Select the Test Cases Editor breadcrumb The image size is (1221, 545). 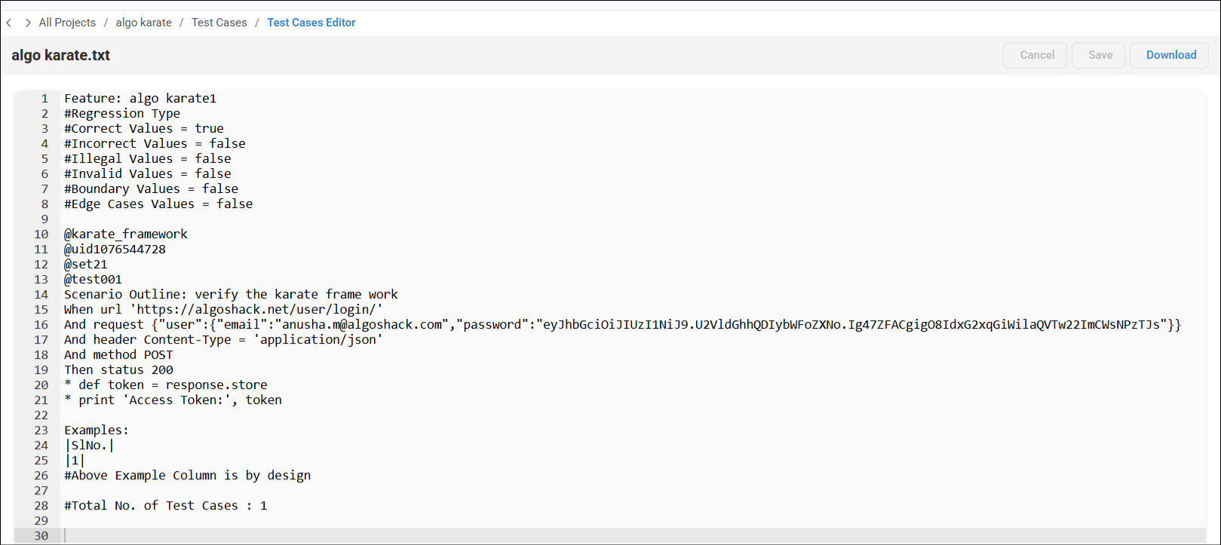311,23
